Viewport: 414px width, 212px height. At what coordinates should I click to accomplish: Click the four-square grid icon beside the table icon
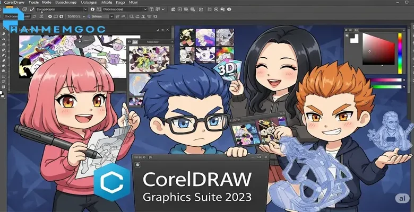click(x=158, y=9)
